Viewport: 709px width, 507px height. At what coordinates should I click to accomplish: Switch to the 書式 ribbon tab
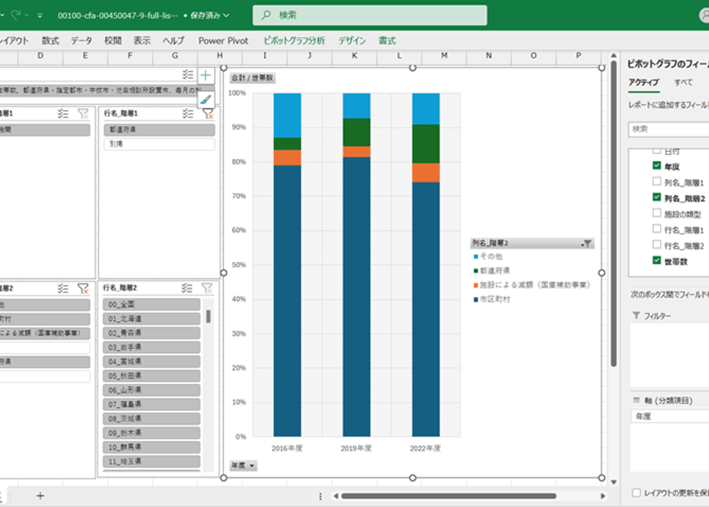click(387, 41)
